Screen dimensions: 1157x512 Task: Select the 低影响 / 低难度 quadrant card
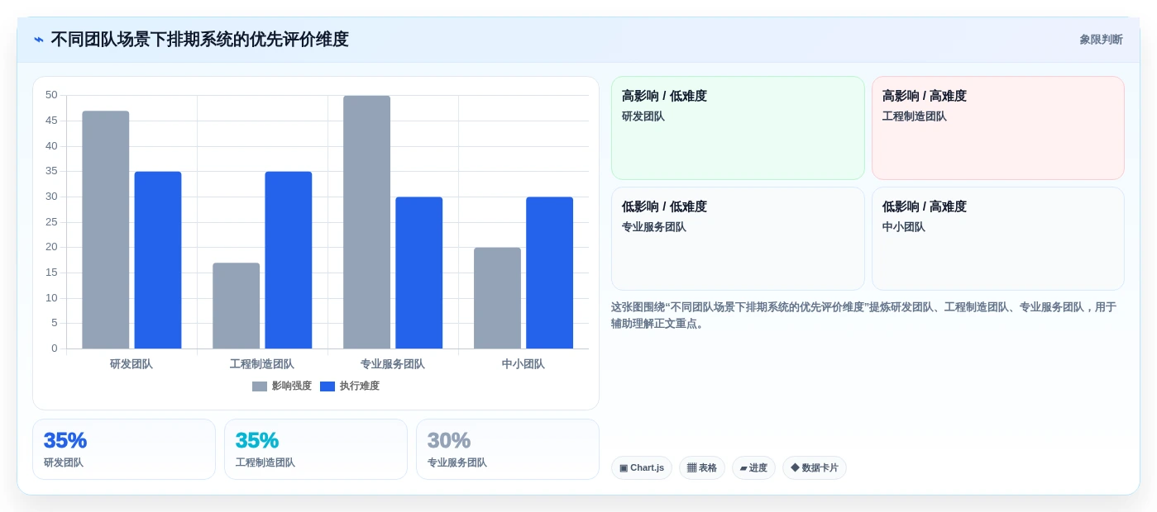pos(738,239)
